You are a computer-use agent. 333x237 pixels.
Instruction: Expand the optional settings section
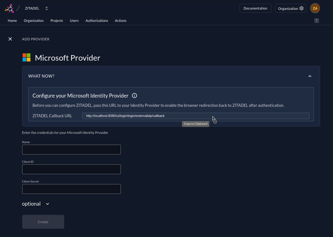click(x=35, y=204)
